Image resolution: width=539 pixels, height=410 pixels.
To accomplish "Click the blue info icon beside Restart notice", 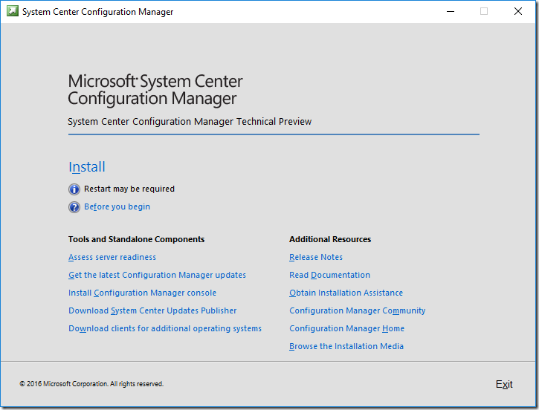I will [74, 189].
